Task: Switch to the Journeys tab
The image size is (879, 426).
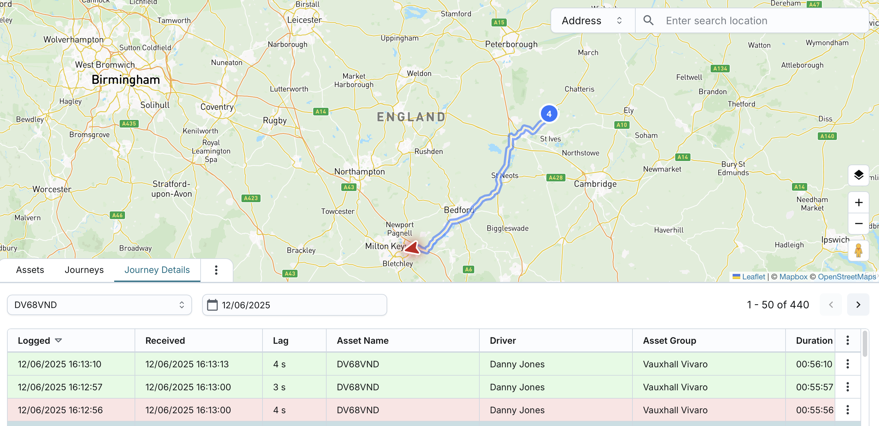Action: pyautogui.click(x=84, y=270)
